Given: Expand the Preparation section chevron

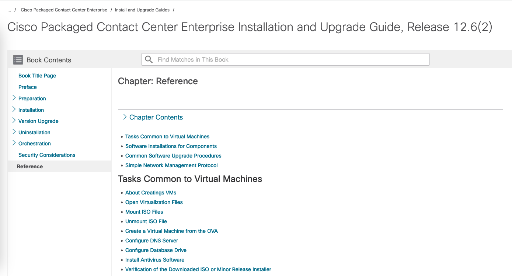Looking at the screenshot, I should 14,98.
